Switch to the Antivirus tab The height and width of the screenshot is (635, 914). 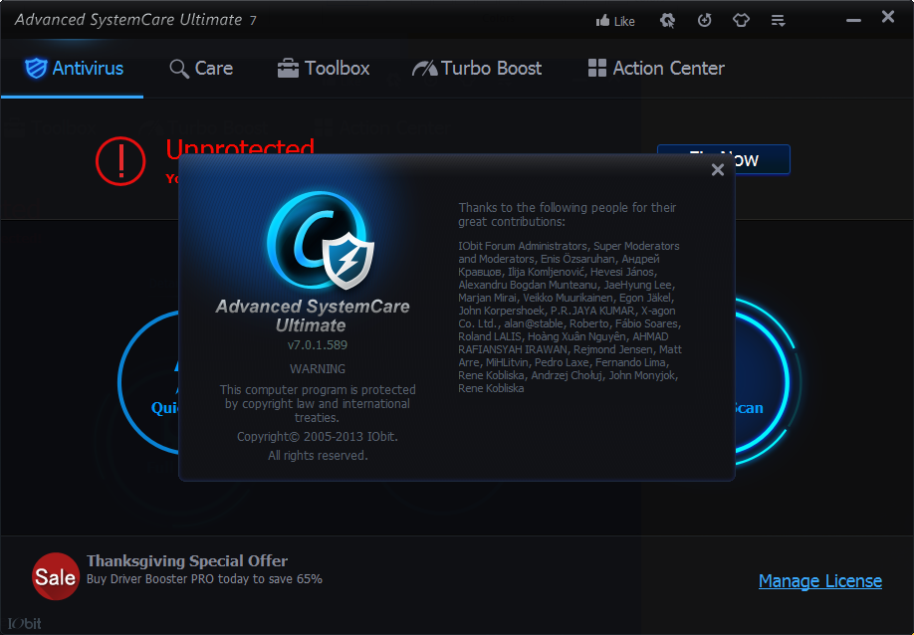click(74, 68)
